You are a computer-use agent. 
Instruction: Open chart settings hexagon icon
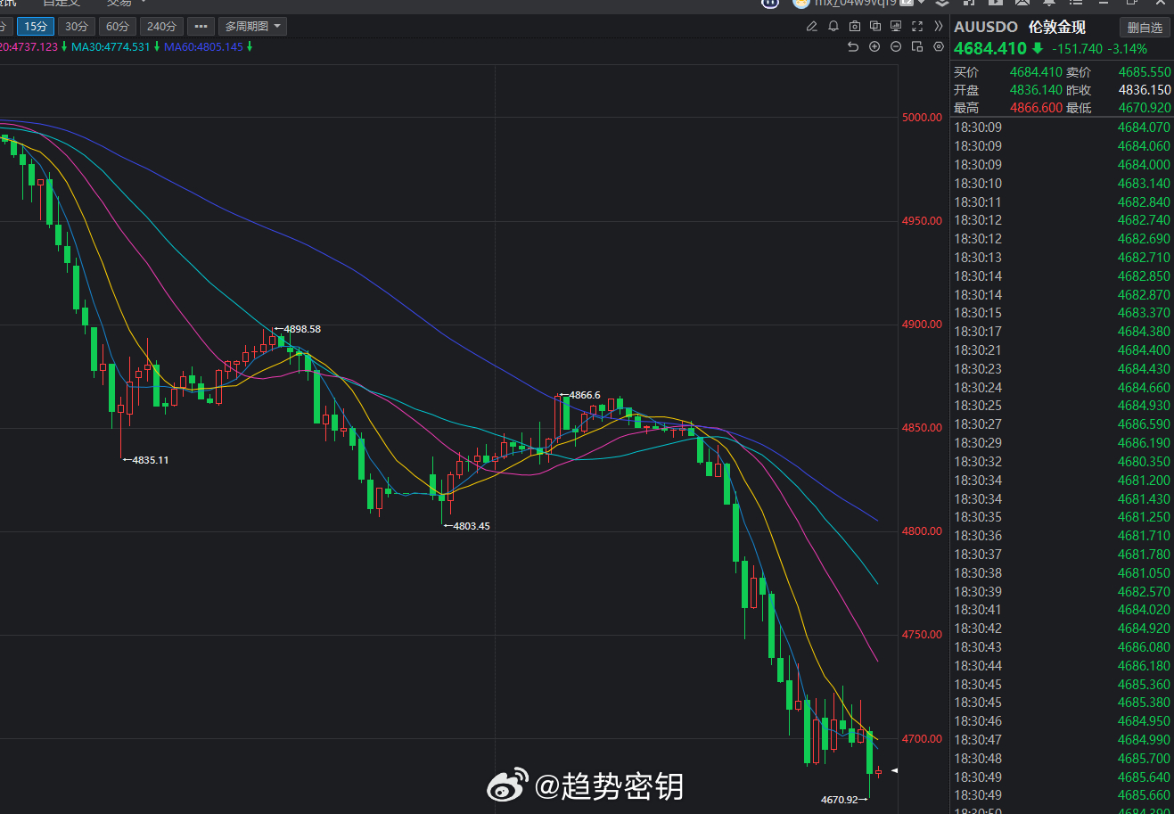point(938,47)
